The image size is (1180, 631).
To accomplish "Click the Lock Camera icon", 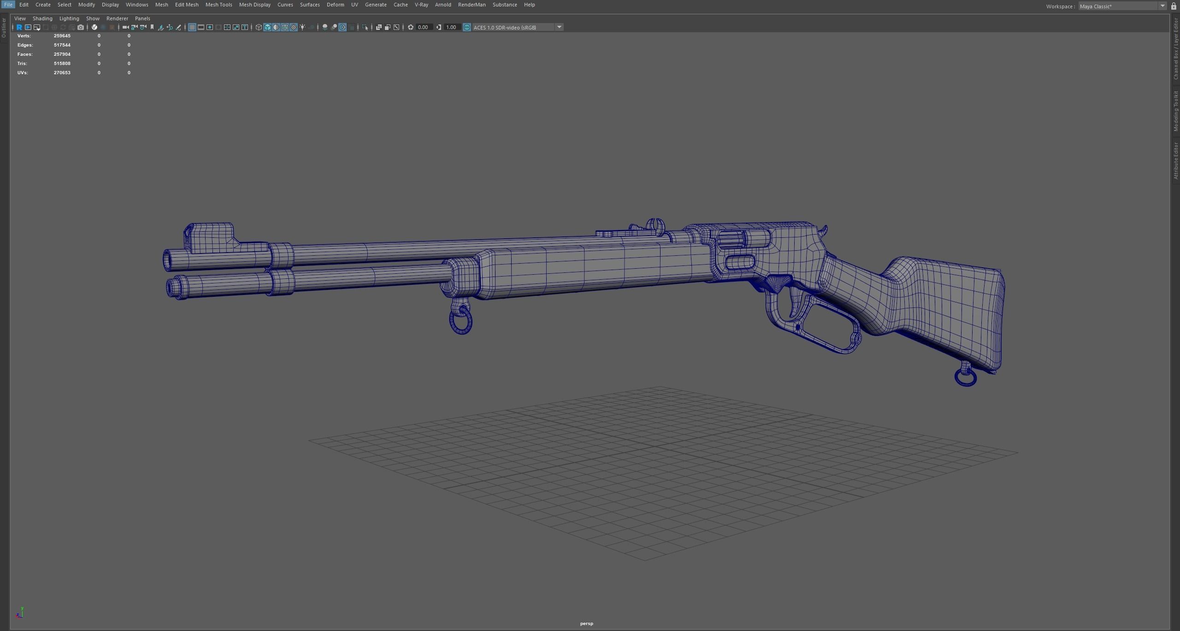I will [134, 27].
